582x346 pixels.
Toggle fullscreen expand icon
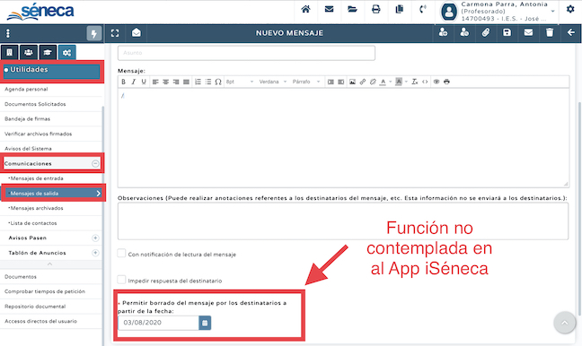click(x=115, y=33)
